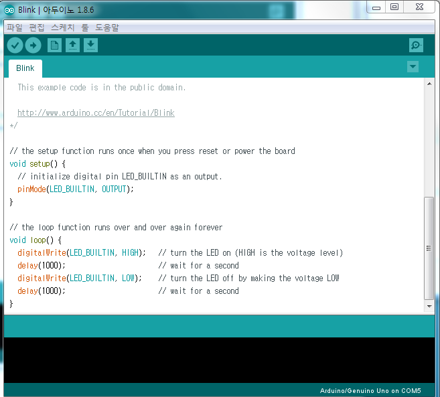Click the first delay(1000) statement

(42, 265)
